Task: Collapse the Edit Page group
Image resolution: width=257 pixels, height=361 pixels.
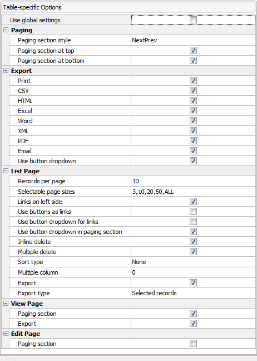Action: click(x=6, y=334)
